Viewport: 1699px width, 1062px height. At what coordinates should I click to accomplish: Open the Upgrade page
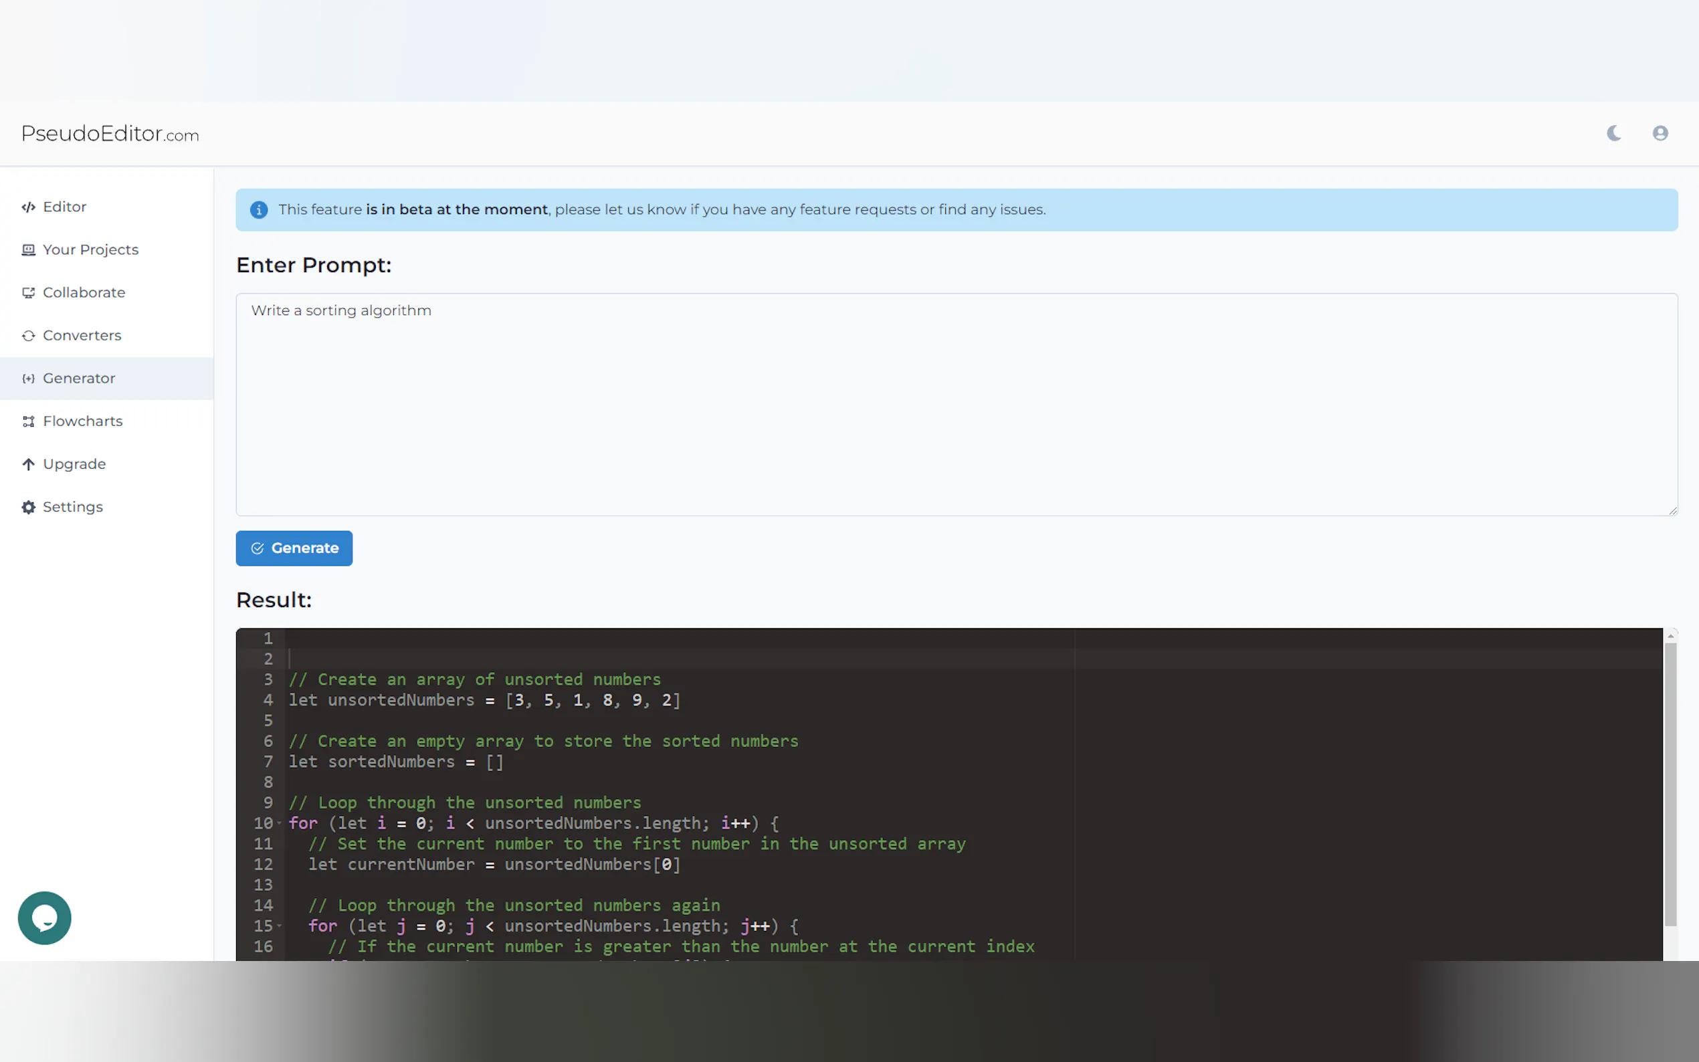tap(74, 463)
